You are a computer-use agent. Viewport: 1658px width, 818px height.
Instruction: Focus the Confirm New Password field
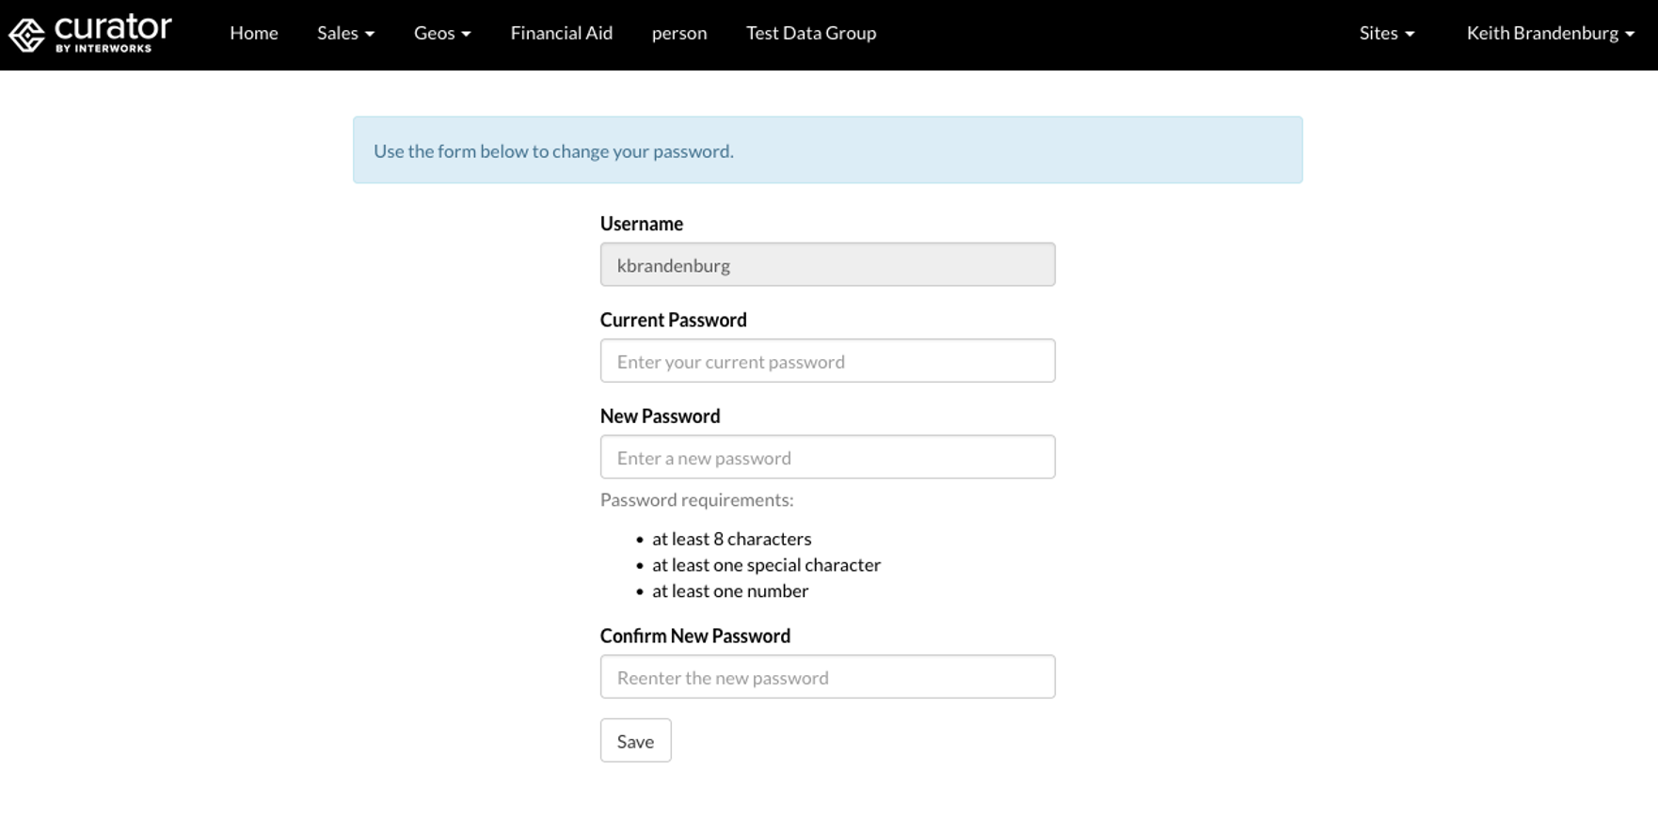(828, 677)
